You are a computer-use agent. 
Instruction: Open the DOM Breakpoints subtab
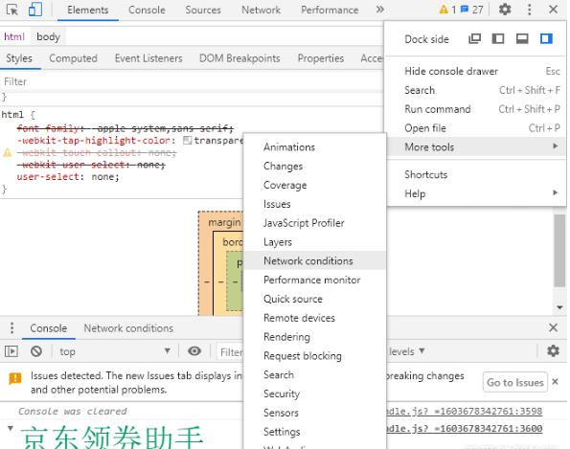[x=239, y=58]
